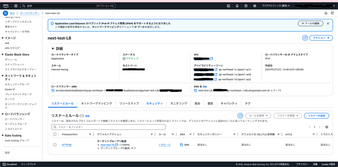The width and height of the screenshot is (338, 167).
Task: Sort by Protocol:Port column
Action: (x=90, y=134)
